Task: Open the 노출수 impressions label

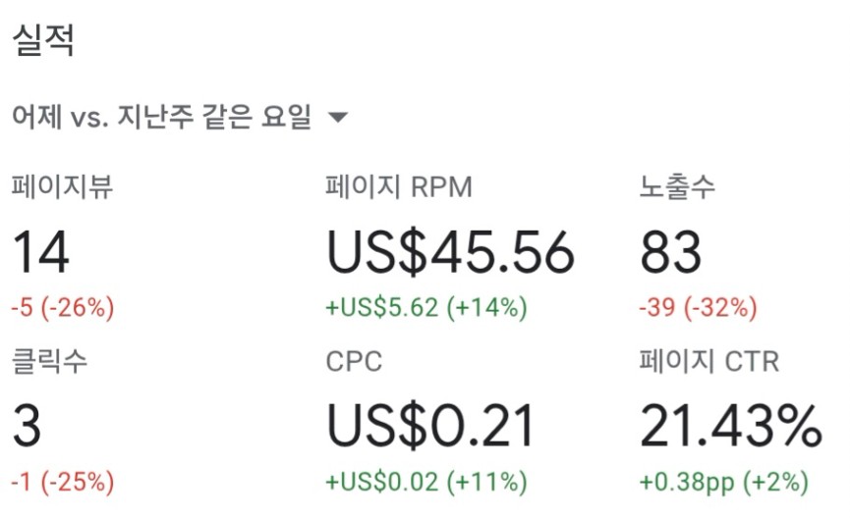Action: 677,186
